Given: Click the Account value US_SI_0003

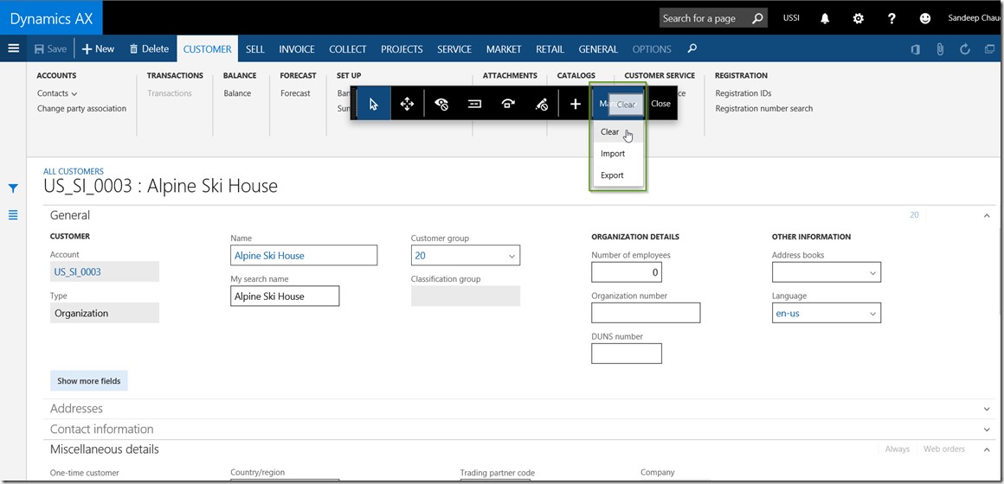Looking at the screenshot, I should pos(78,271).
